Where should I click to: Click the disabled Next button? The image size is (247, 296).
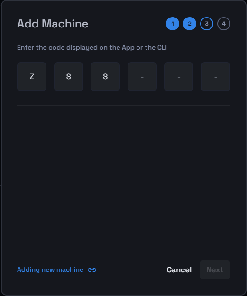[215, 270]
